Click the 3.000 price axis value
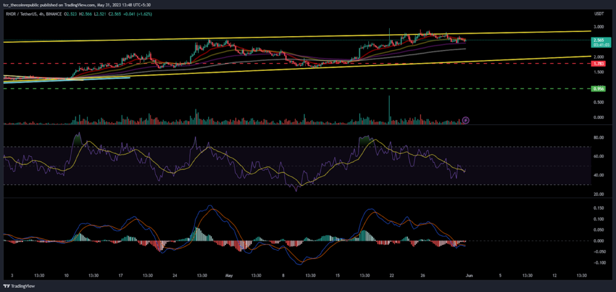The width and height of the screenshot is (616, 292). coord(599,26)
